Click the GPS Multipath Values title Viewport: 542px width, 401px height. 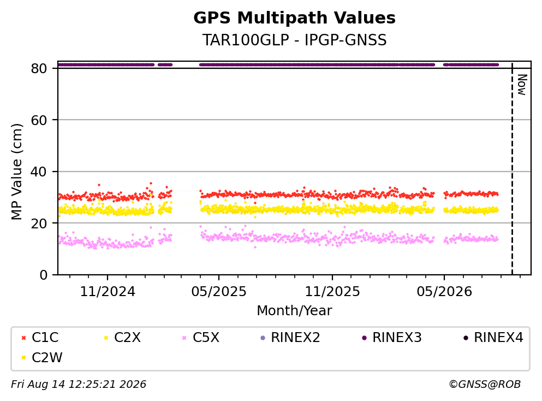coord(294,18)
